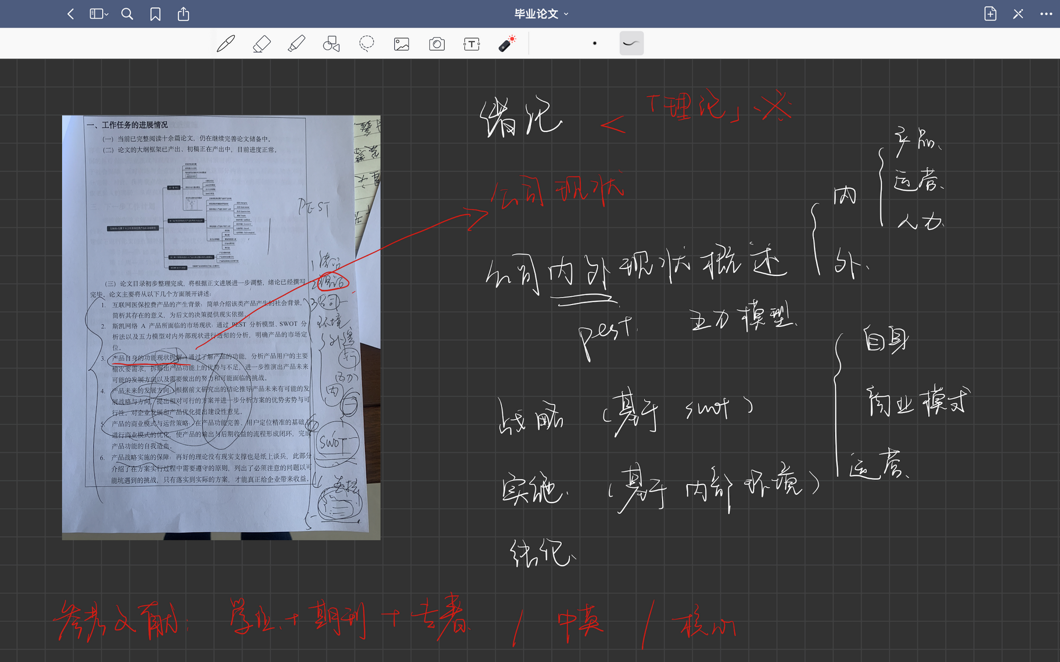Screen dimensions: 1060x662
Task: Select the Pen tool
Action: pos(226,43)
